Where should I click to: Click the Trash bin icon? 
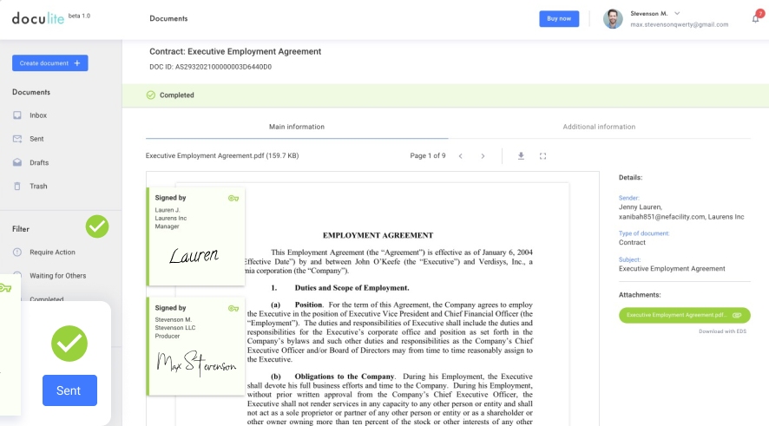coord(17,187)
